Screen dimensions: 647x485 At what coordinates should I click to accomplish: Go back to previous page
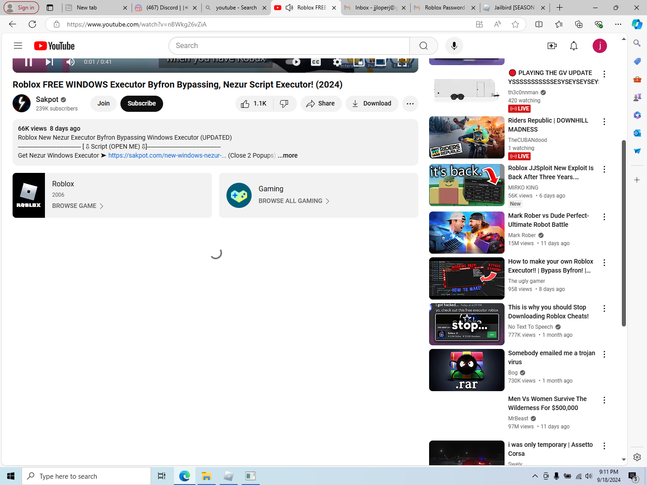[x=13, y=24]
